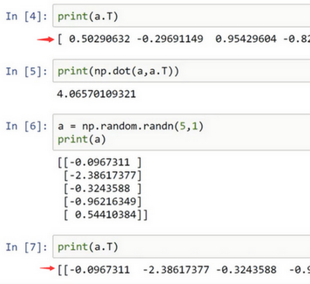Click the red arrow beside cell 4 output
Image resolution: width=310 pixels, height=284 pixels.
(x=45, y=40)
